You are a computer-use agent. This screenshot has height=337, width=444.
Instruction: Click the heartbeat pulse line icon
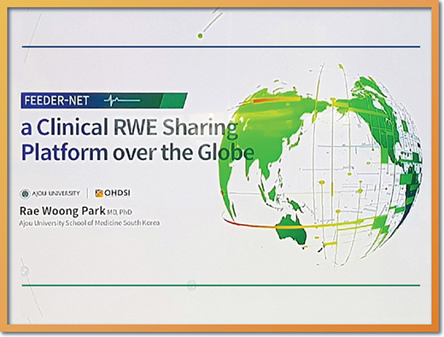click(122, 100)
